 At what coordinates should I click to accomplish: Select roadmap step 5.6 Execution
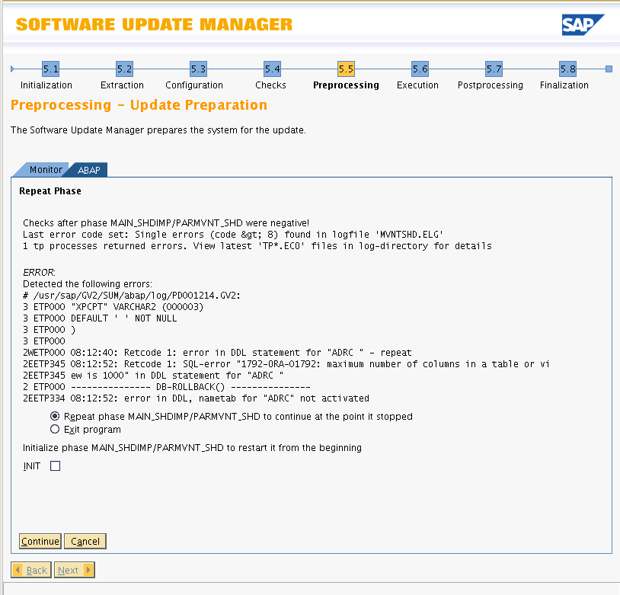pos(420,69)
